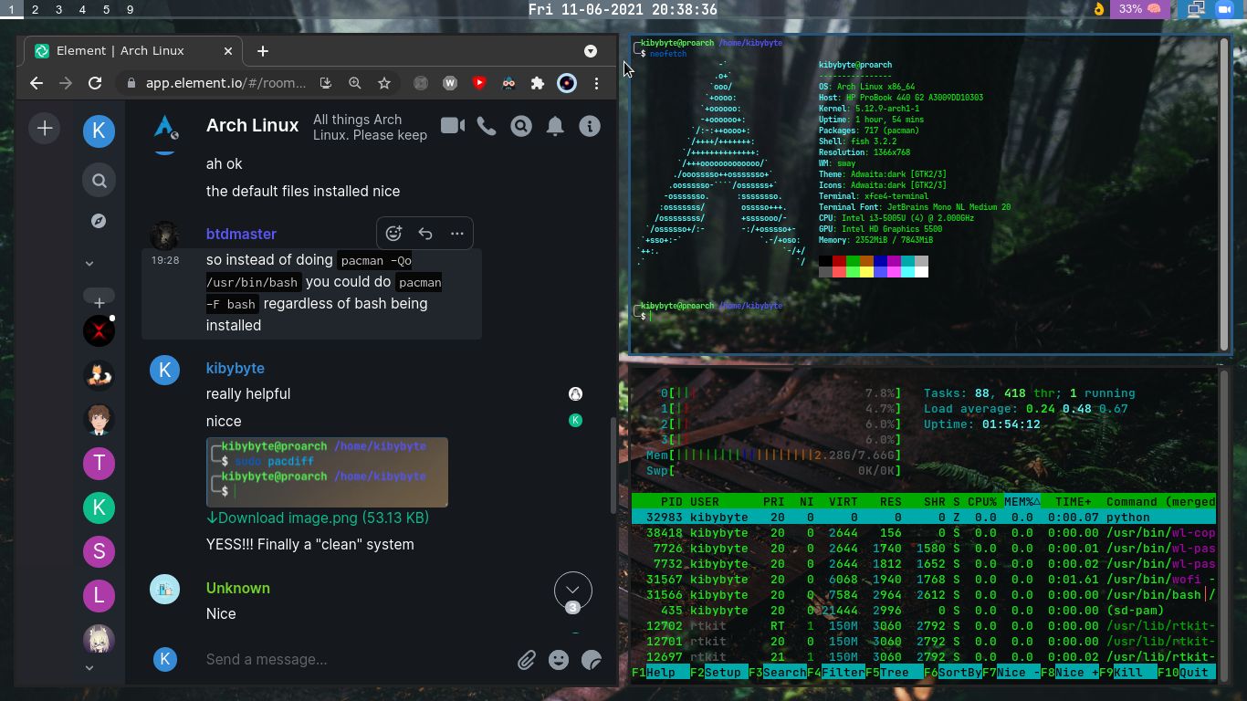Create a new space with the plus icon
The width and height of the screenshot is (1247, 701).
[x=44, y=128]
